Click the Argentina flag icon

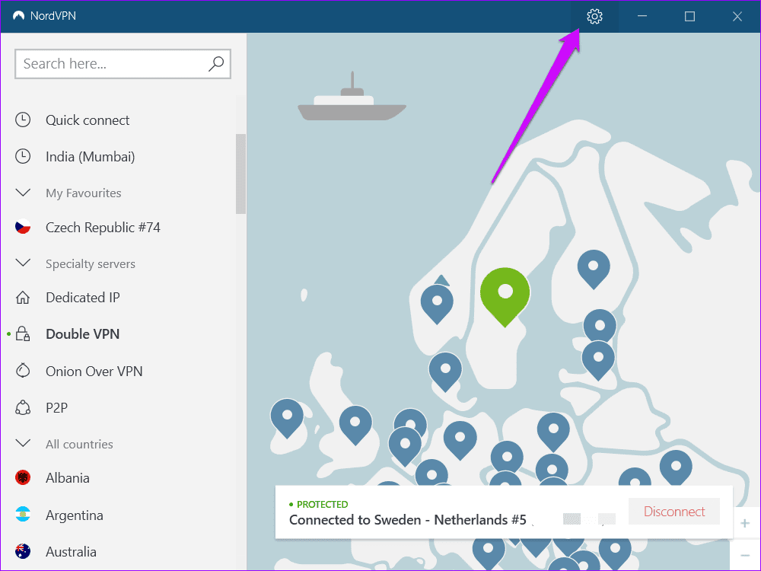pyautogui.click(x=23, y=515)
